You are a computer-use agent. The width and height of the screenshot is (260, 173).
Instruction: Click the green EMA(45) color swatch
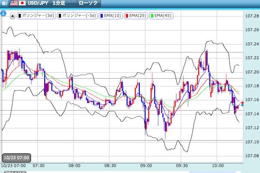click(152, 16)
